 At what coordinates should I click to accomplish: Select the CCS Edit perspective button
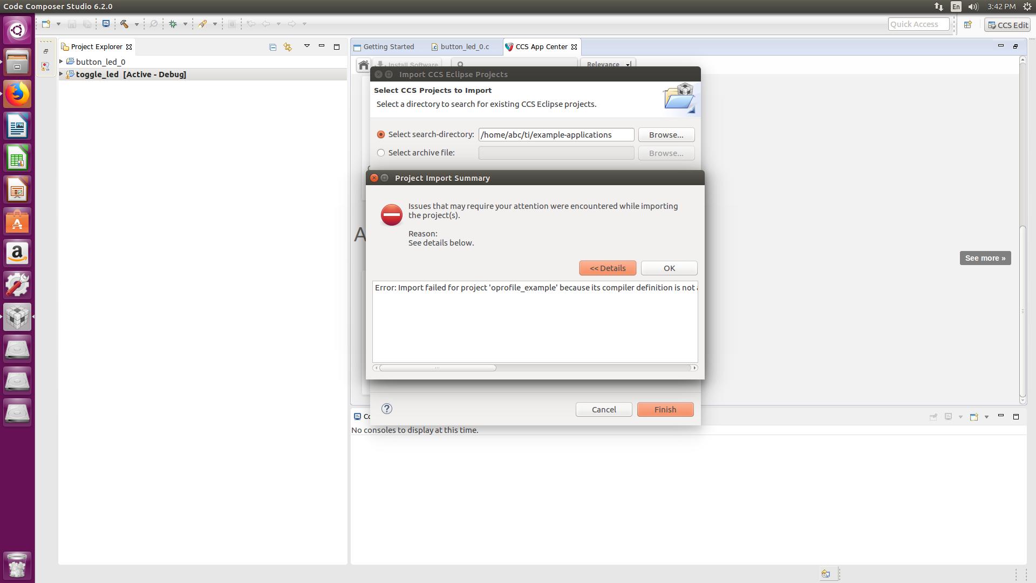pyautogui.click(x=1007, y=25)
